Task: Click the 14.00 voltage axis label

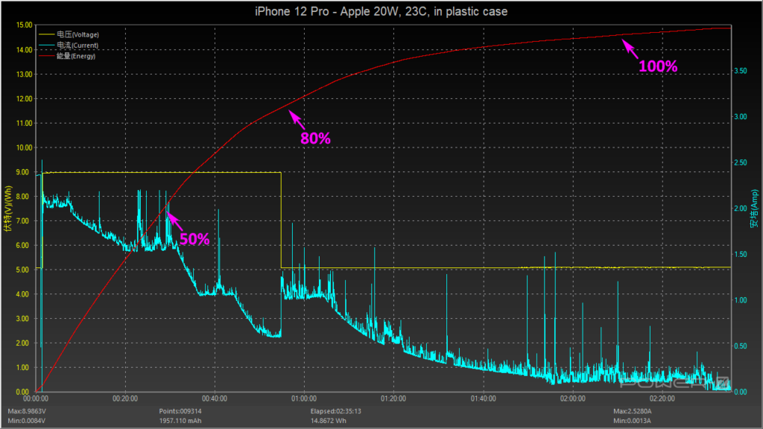Action: pyautogui.click(x=25, y=50)
